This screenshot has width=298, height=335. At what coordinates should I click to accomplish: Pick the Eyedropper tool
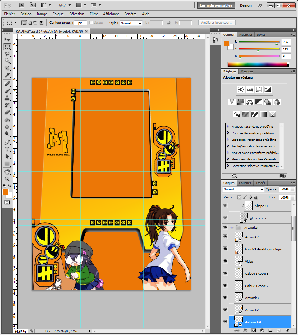coord(7,76)
